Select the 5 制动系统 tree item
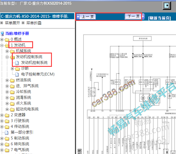The image size is (176, 154). [x=20, y=138]
